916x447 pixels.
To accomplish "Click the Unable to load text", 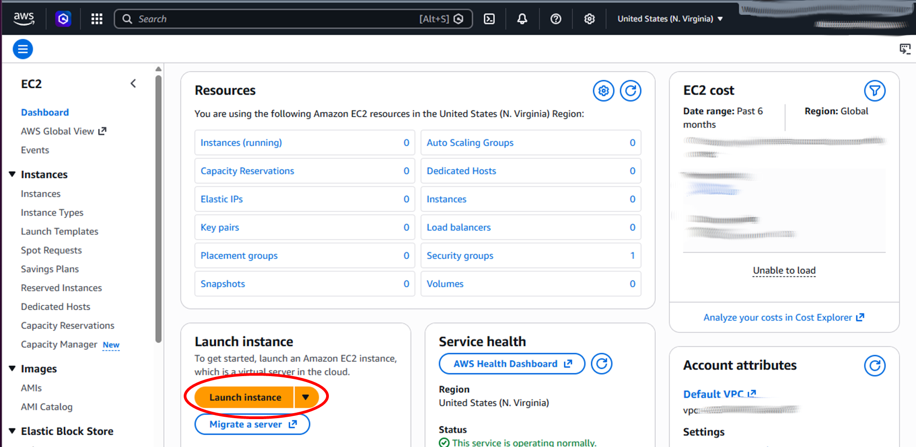I will tap(784, 270).
